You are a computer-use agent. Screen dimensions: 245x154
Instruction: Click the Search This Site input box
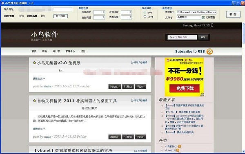tap(182, 37)
